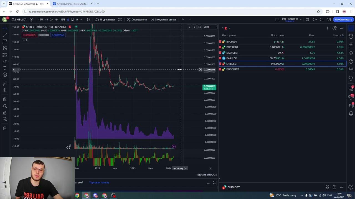
Task: Toggle lock all drawings
Action: 5,113
